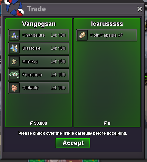147x162 pixels.
Task: Accept the trade offer
Action: tap(73, 143)
